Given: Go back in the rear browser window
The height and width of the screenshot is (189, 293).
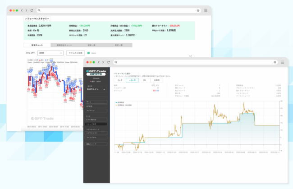Looking at the screenshot, I should point(22,10).
